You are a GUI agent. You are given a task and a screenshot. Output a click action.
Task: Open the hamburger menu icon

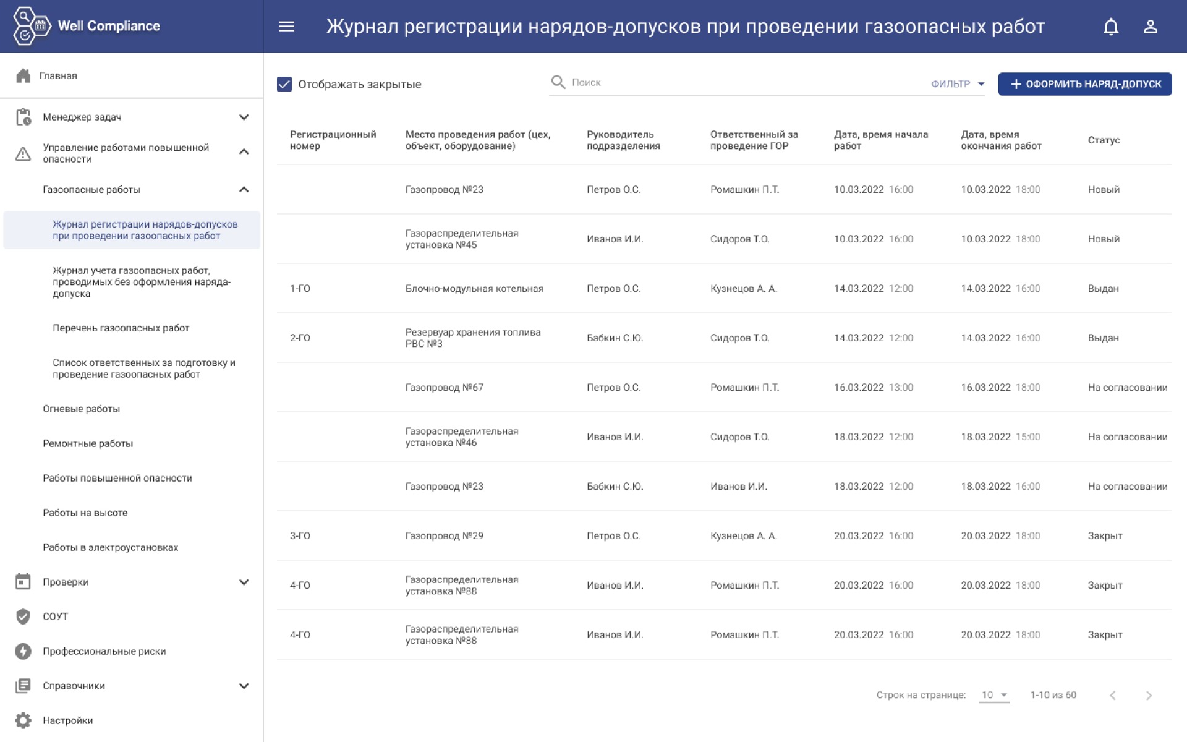point(286,27)
